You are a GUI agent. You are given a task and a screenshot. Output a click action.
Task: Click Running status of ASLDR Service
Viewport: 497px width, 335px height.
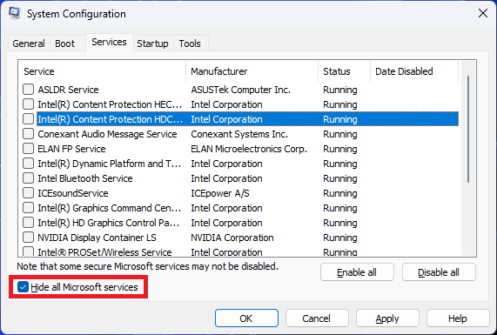point(340,90)
